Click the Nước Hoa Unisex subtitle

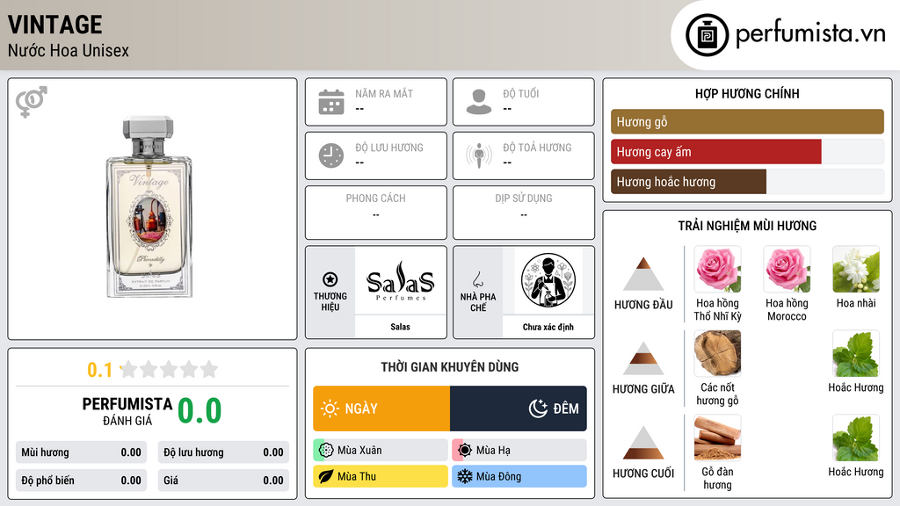point(69,50)
